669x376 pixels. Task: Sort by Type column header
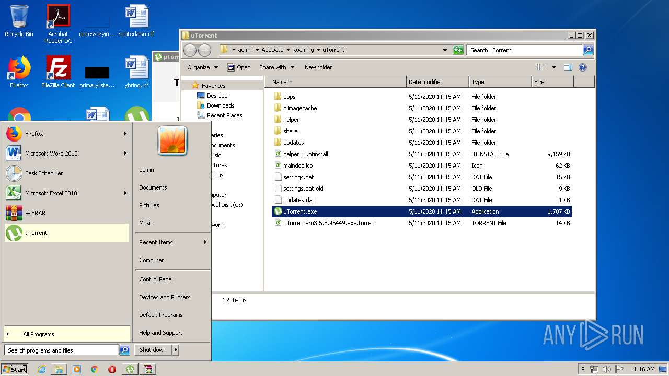pos(500,82)
